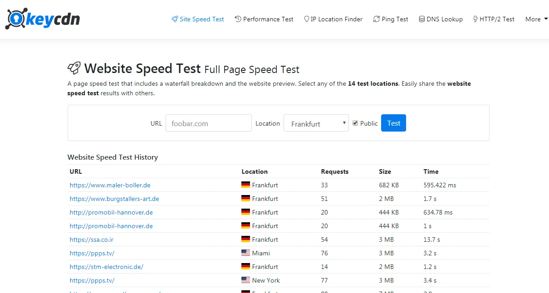The image size is (549, 293).
Task: Open the https://www.burgstallers-art.de result link
Action: pyautogui.click(x=114, y=199)
